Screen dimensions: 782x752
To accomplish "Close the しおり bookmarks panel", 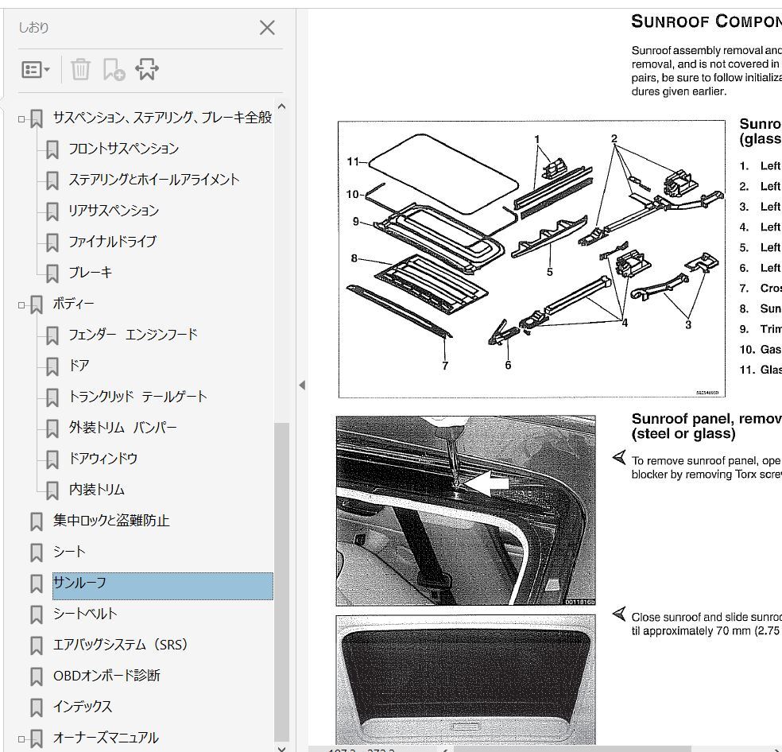I will pyautogui.click(x=267, y=28).
